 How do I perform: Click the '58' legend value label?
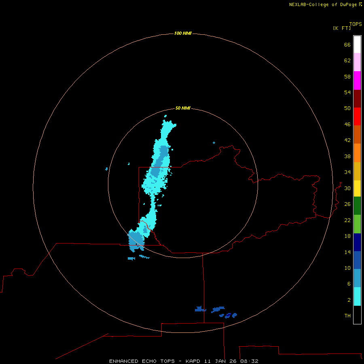click(x=347, y=76)
